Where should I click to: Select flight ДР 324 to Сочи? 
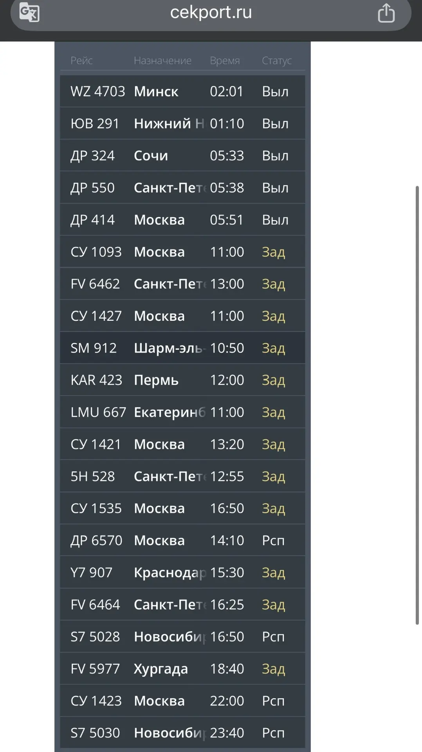[182, 155]
